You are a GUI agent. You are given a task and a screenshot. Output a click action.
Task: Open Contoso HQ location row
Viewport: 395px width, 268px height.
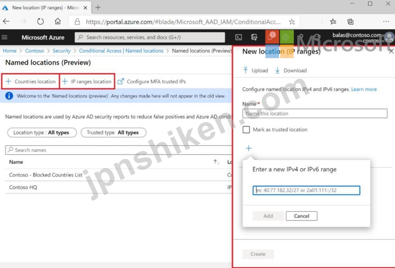click(118, 187)
